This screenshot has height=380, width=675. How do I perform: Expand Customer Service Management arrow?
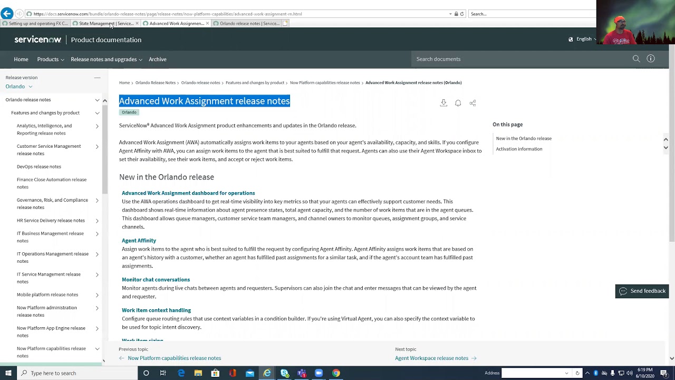click(x=97, y=146)
